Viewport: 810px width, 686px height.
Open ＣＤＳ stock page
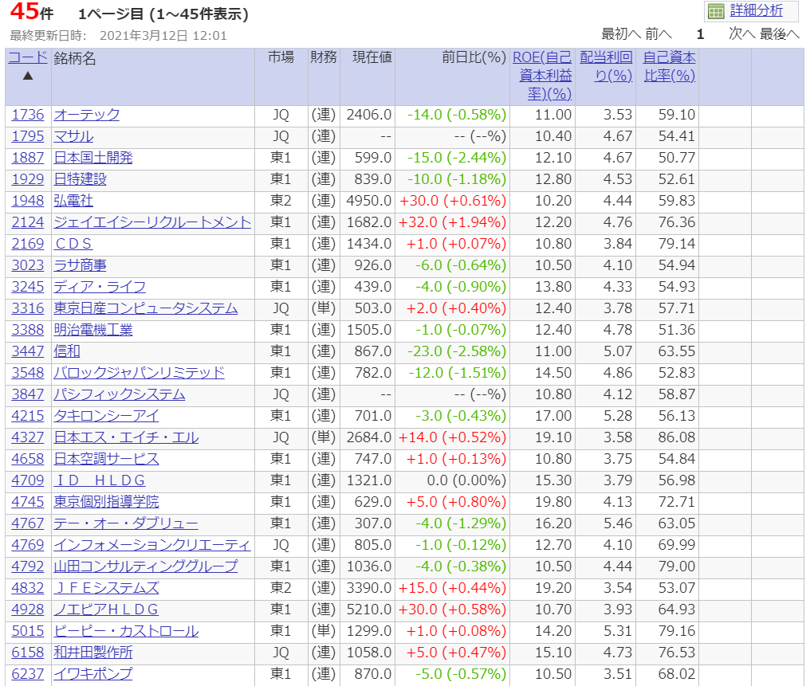(73, 244)
